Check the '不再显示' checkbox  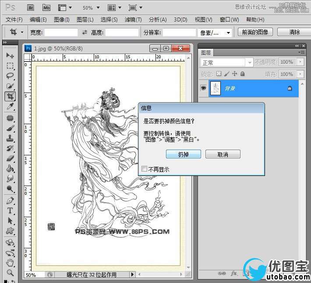[145, 169]
